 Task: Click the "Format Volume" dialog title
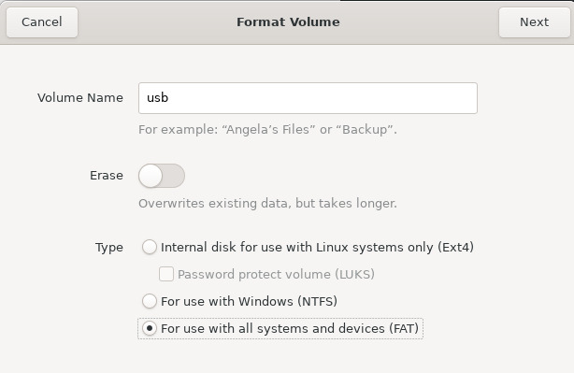(x=288, y=22)
